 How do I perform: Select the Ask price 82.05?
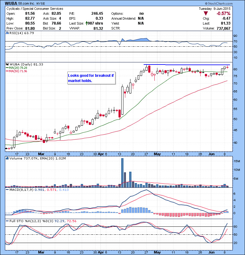[x=56, y=14]
